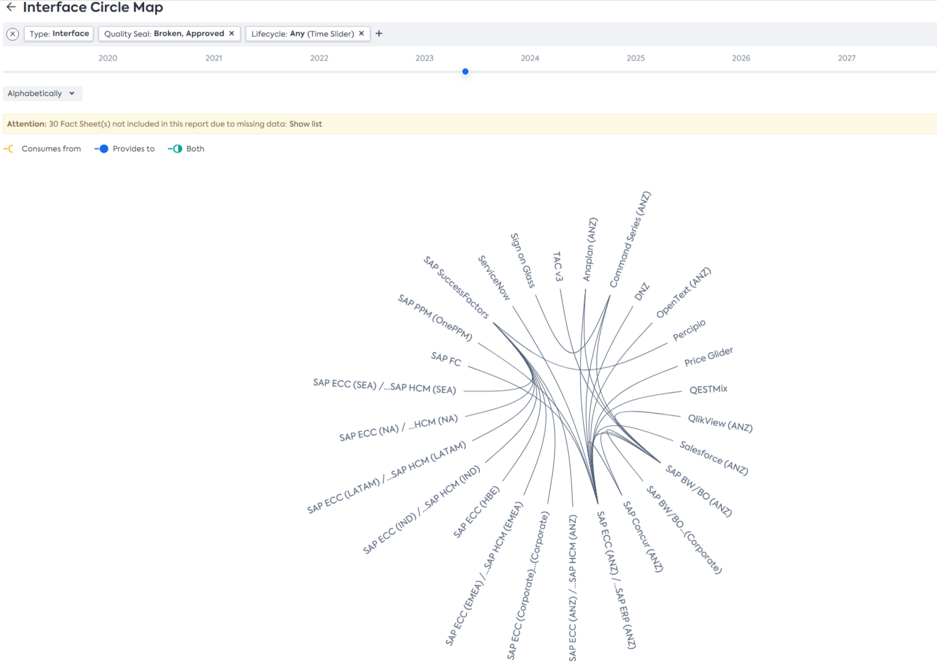Screen dimensions: 937x666
Task: Select the SAP ECC (SEA) / ...SAP HCM (SEA) label
Action: point(385,386)
